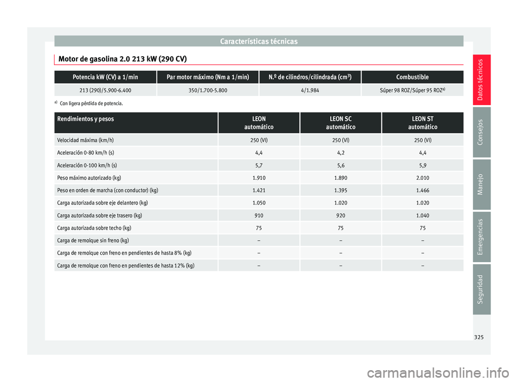
Task: Select the remolque con freno hasta 8% label
Action: [124, 253]
